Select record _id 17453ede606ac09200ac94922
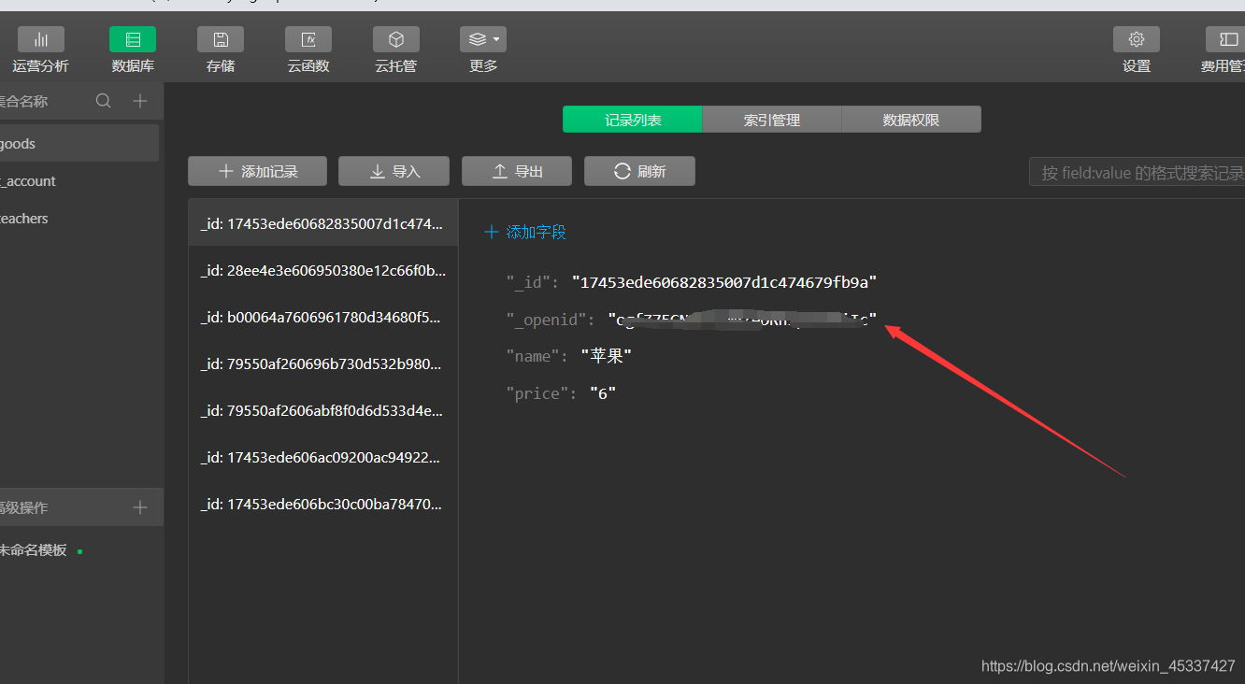 click(323, 457)
